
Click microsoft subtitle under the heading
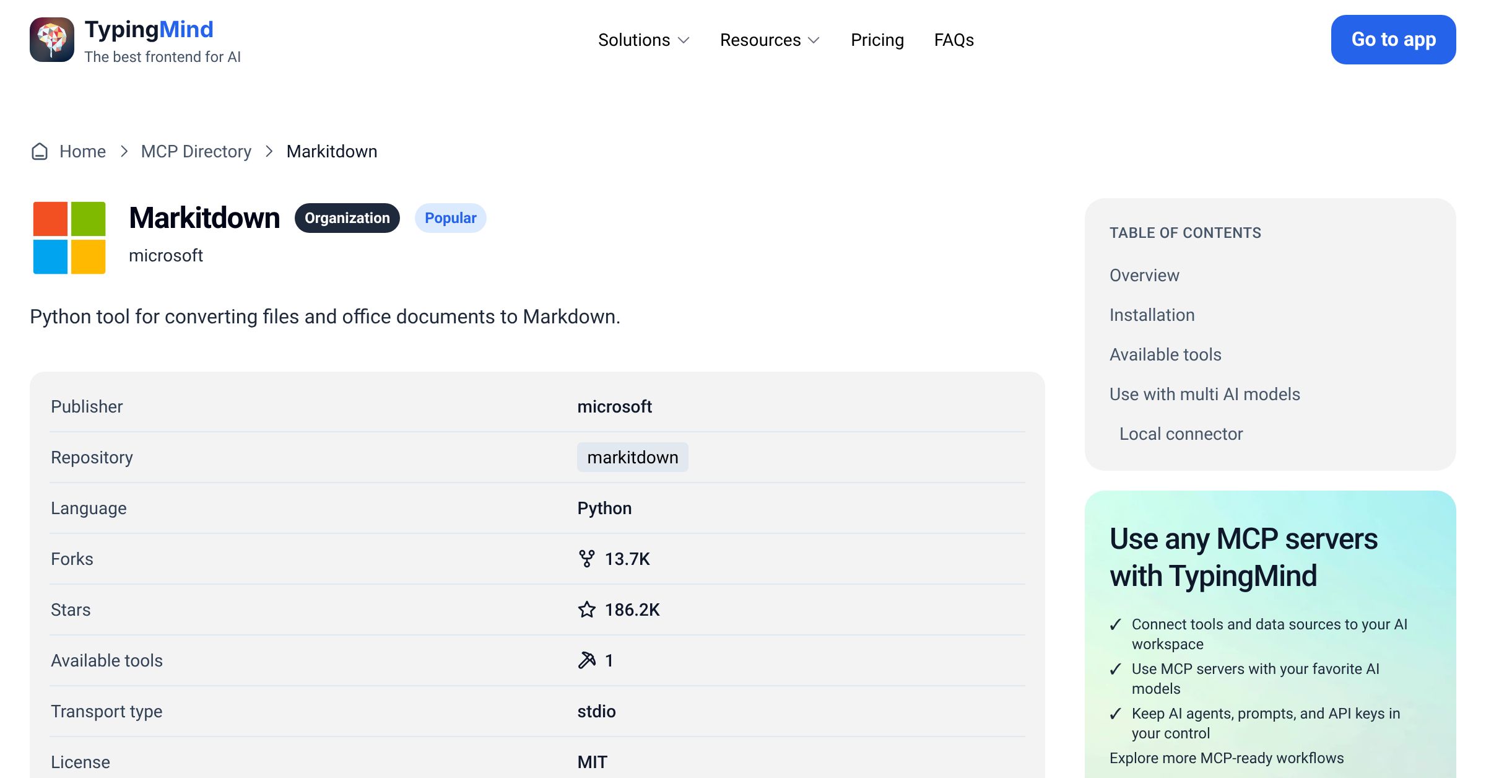pos(166,255)
